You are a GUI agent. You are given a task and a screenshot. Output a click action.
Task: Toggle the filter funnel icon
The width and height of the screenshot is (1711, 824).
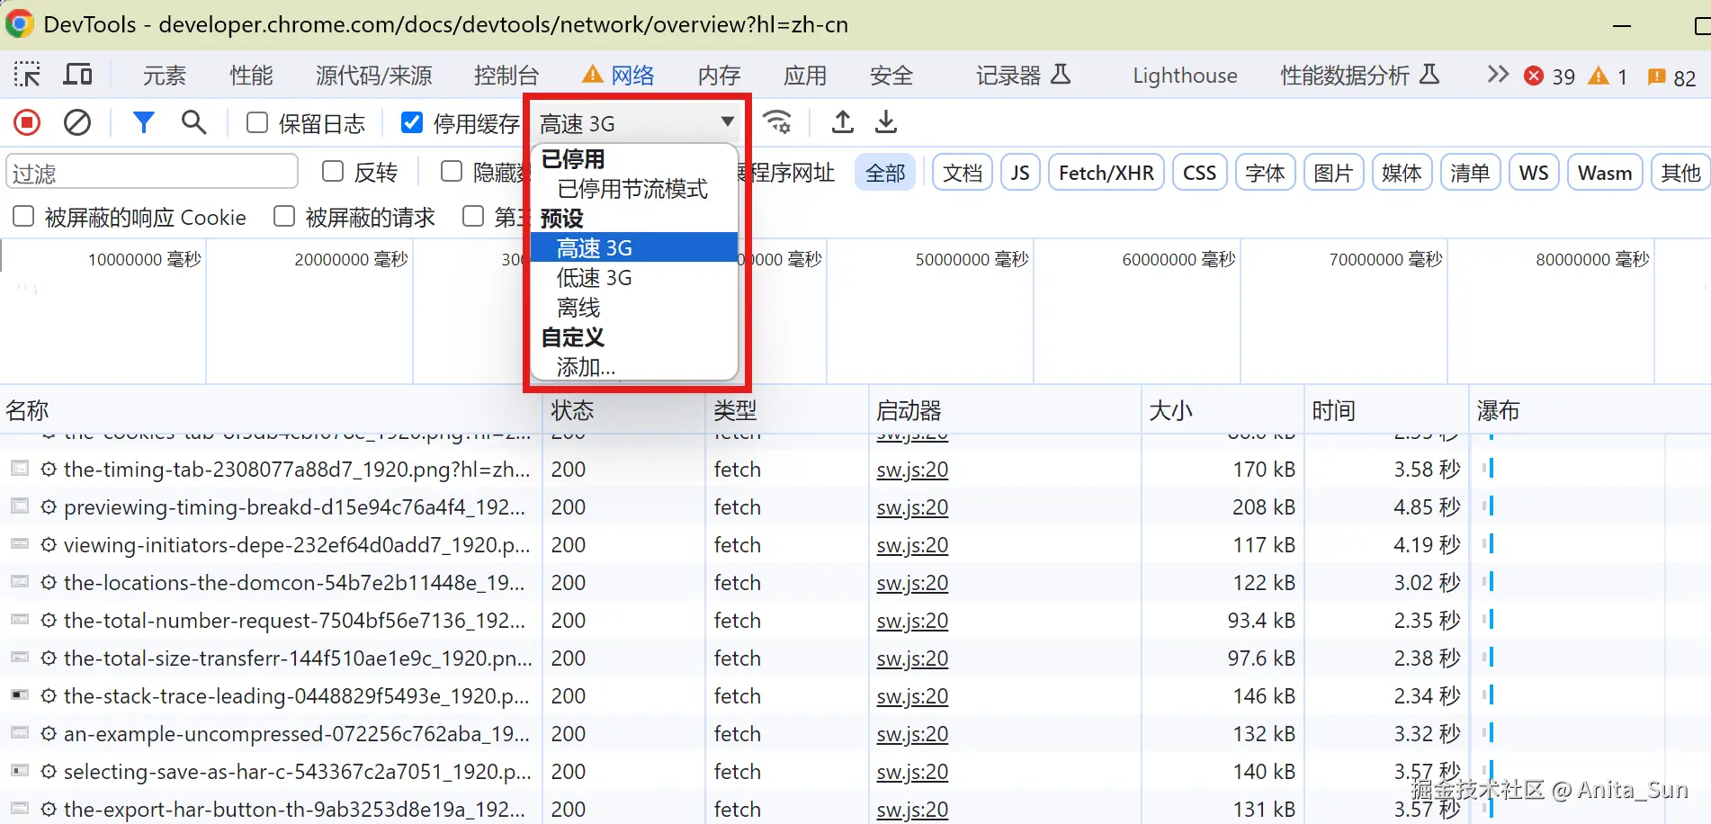[x=143, y=122]
